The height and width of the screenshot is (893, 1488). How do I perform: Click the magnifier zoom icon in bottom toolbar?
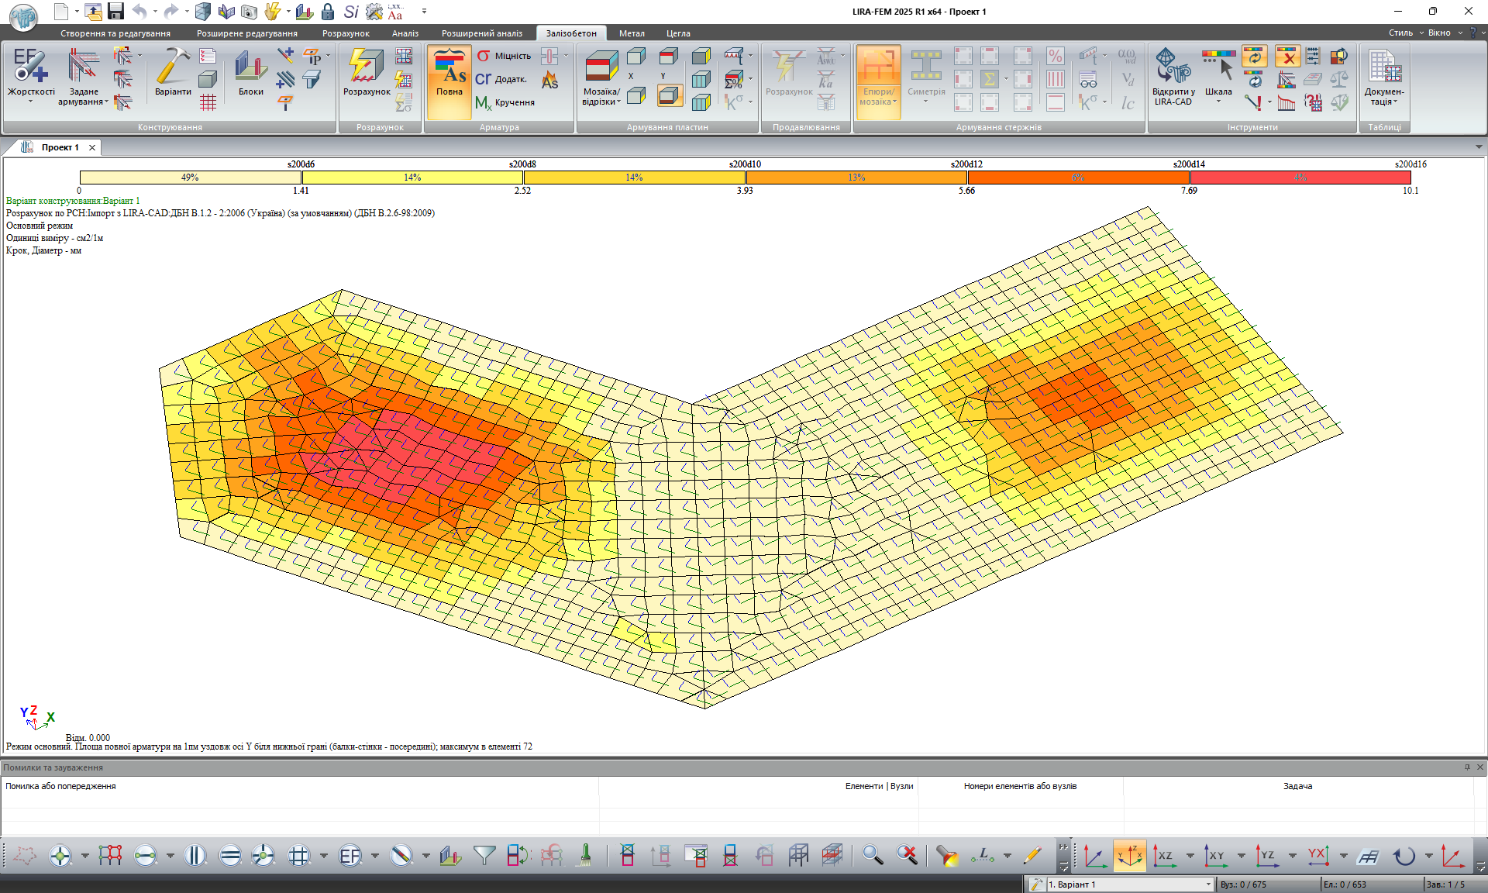click(x=873, y=856)
